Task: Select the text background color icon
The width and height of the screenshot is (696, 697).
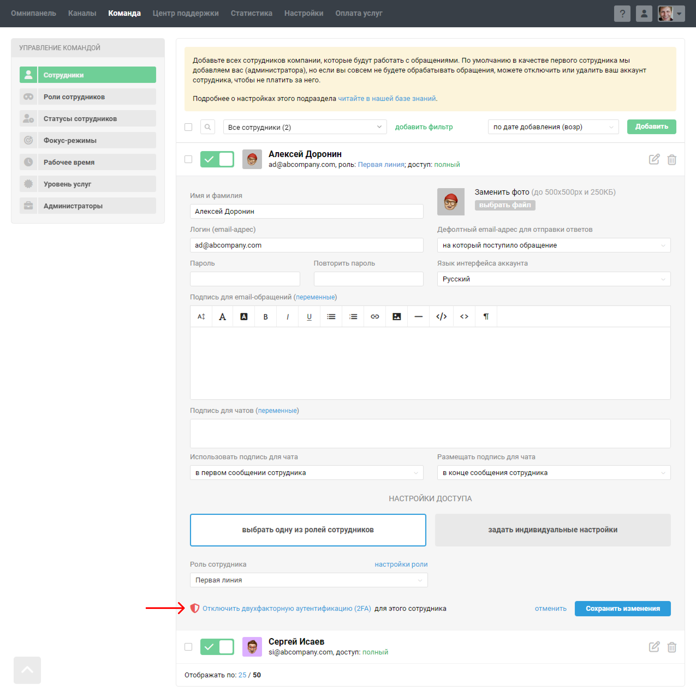Action: point(244,316)
